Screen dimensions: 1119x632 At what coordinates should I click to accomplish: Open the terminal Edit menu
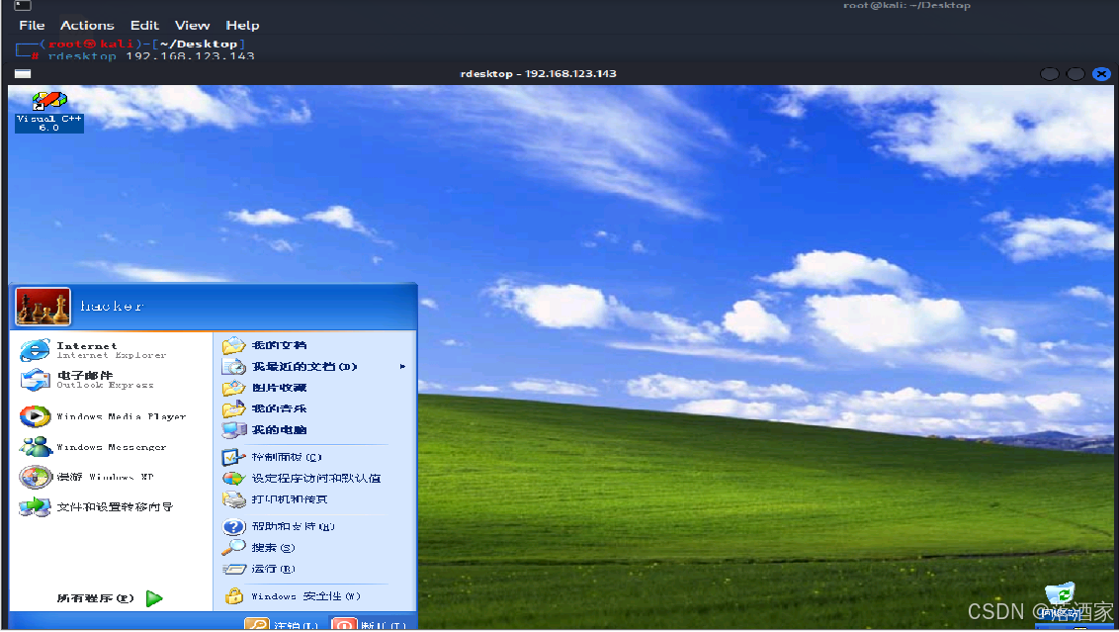(x=144, y=25)
